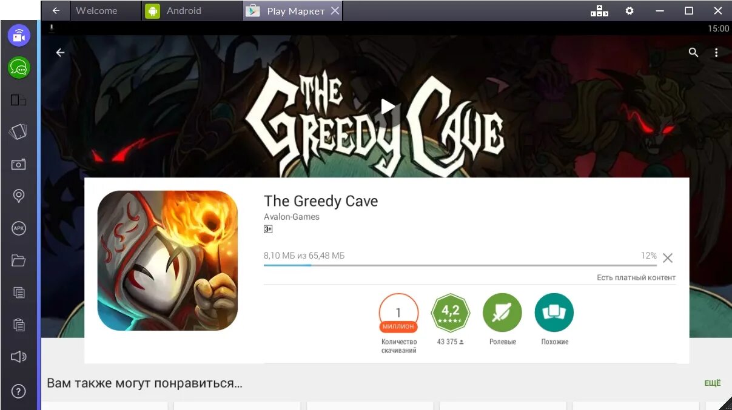
Task: Open the help question mark icon
Action: pyautogui.click(x=19, y=391)
